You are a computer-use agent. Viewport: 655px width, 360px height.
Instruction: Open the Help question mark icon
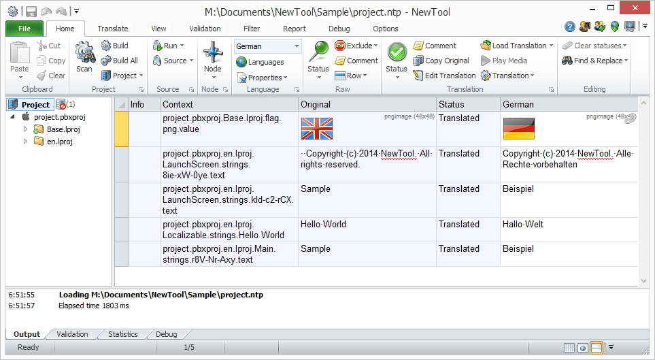(x=569, y=27)
